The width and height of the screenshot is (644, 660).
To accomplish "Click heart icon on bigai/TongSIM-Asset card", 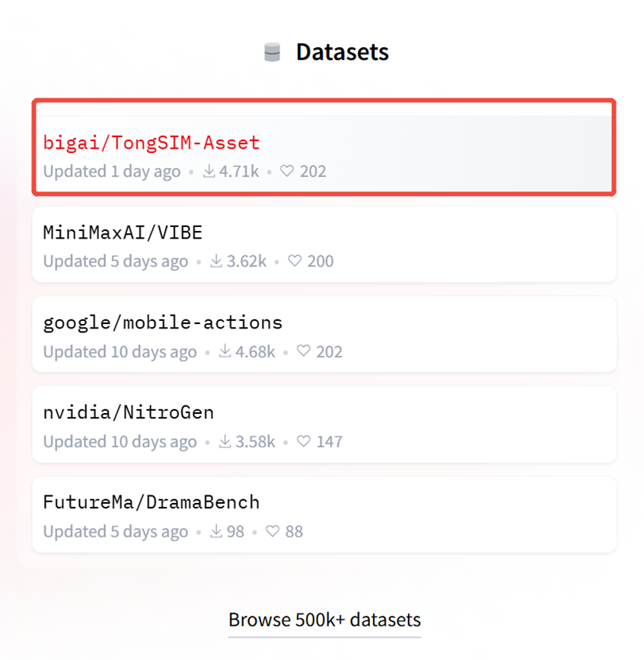I will coord(287,171).
